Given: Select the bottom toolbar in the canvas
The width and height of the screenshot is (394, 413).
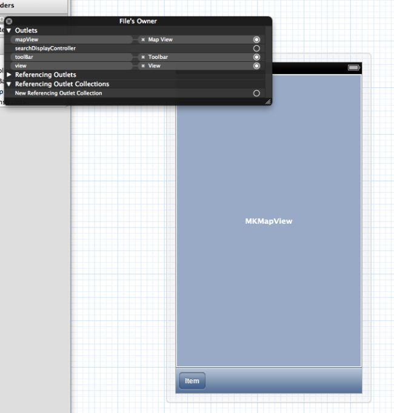Looking at the screenshot, I should (x=269, y=381).
